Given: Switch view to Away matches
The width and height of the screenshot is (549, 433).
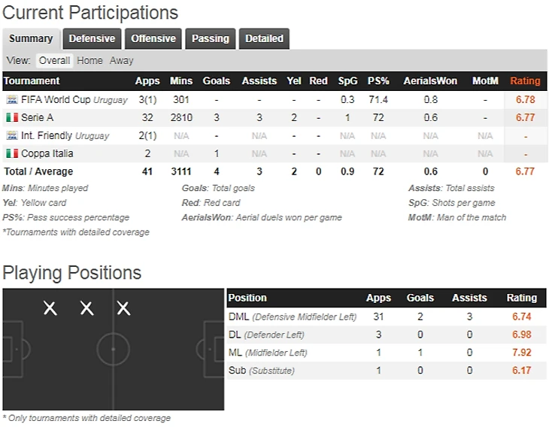Looking at the screenshot, I should 121,60.
